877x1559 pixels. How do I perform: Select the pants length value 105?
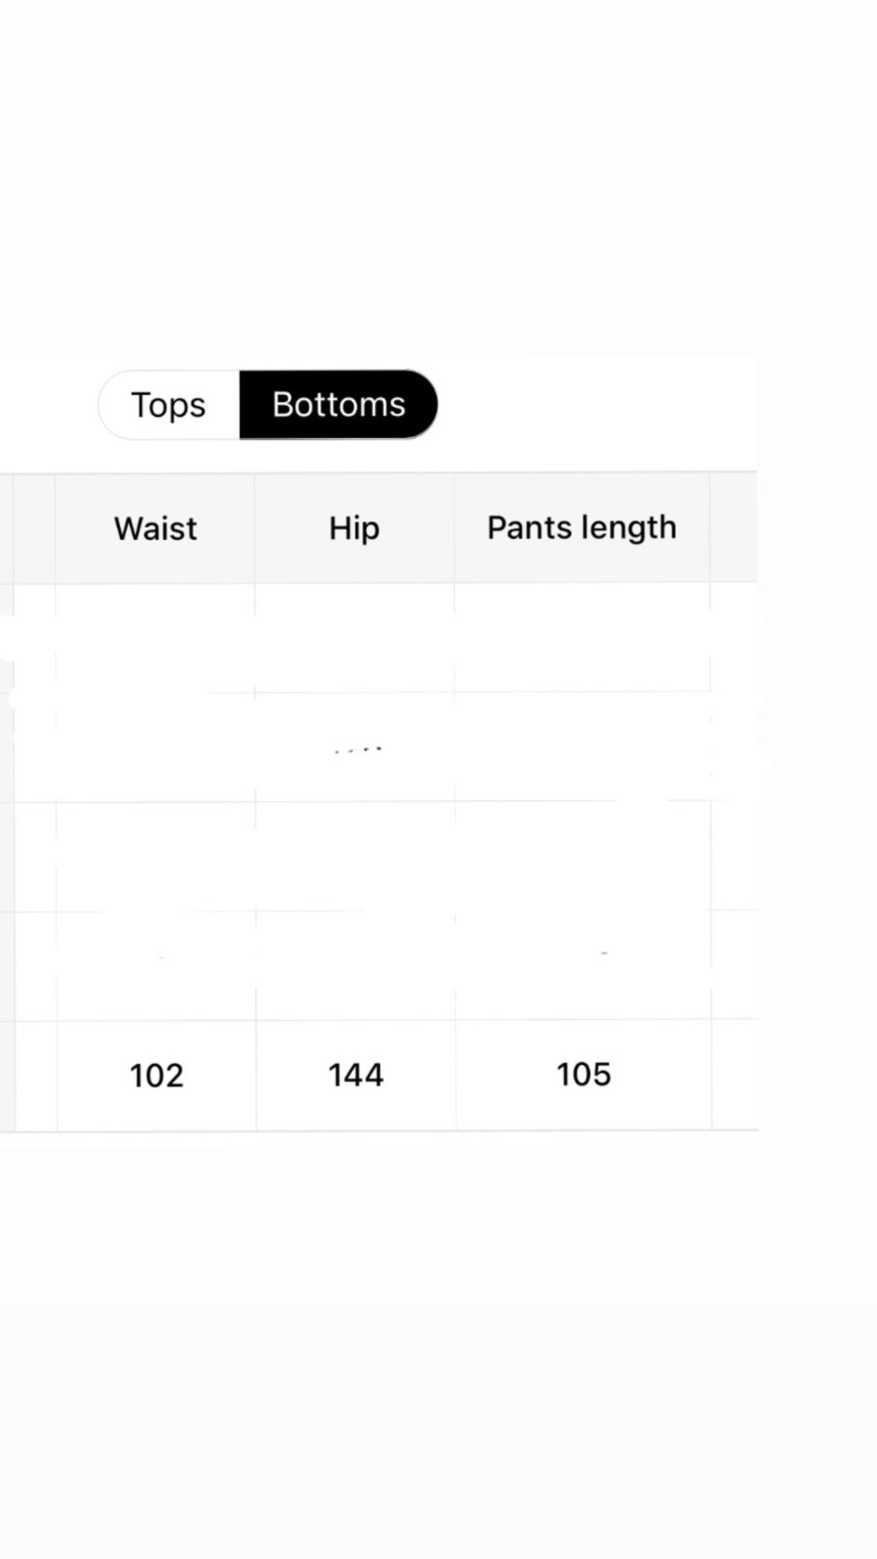583,1075
